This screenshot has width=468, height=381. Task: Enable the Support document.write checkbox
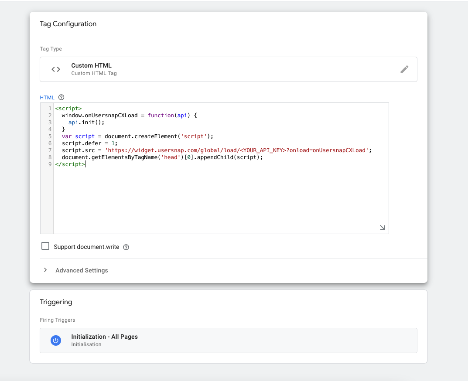click(x=45, y=246)
